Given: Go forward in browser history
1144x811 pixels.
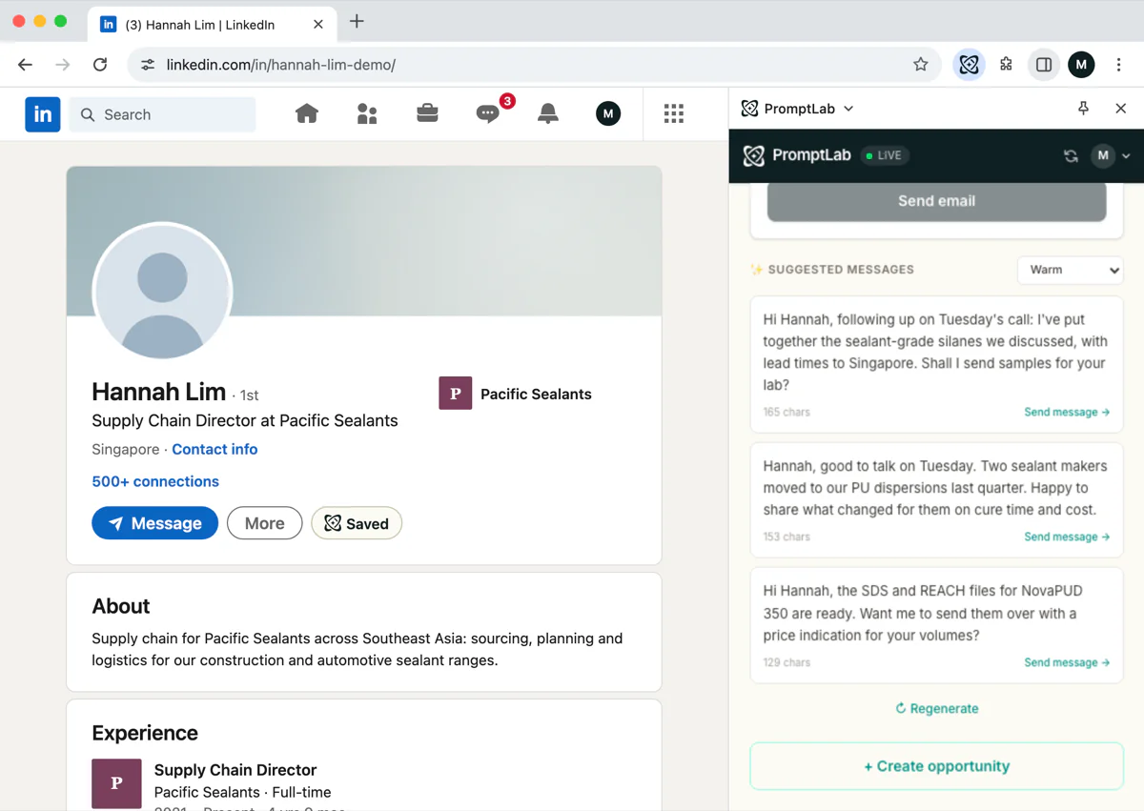Looking at the screenshot, I should pos(63,65).
